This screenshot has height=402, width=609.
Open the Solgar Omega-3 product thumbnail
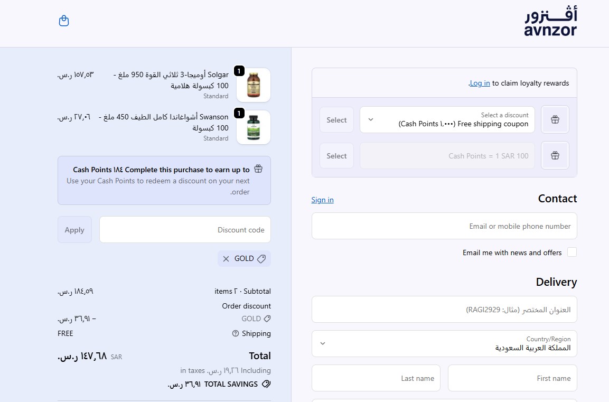pyautogui.click(x=254, y=85)
